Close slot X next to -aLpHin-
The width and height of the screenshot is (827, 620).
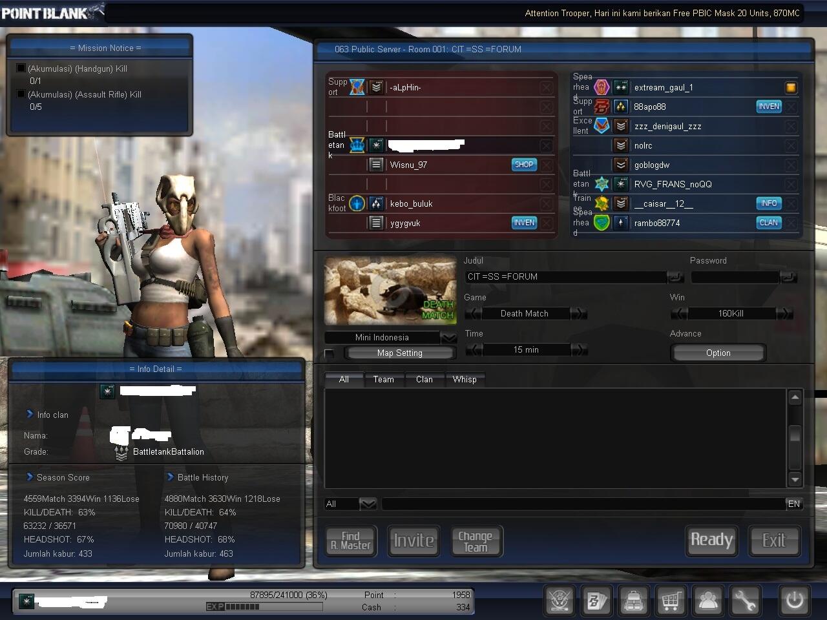click(x=547, y=87)
